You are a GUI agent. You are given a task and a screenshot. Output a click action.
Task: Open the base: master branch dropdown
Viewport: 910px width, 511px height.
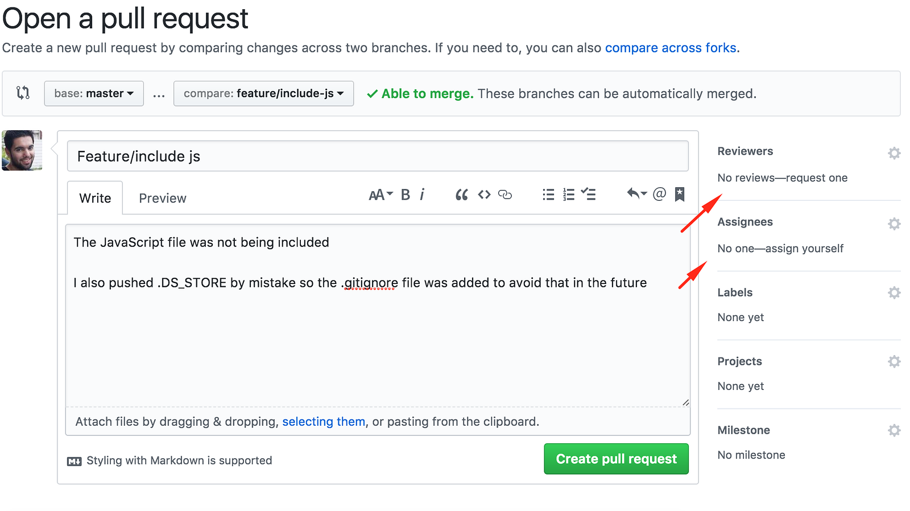click(x=94, y=93)
